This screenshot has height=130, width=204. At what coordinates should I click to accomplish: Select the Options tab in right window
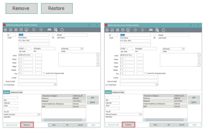[x=108, y=92]
